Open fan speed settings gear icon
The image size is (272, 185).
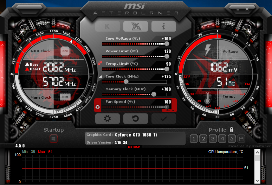tap(97, 107)
